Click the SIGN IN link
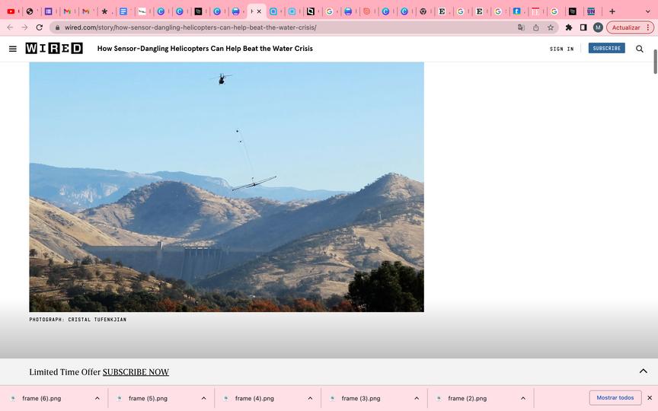Viewport: 658px width, 411px height. pyautogui.click(x=561, y=49)
